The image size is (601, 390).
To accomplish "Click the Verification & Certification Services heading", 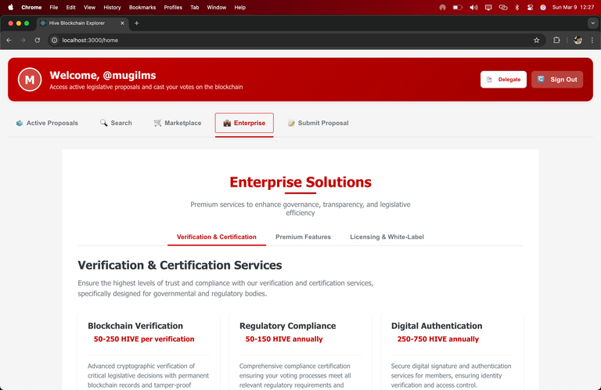I will click(180, 265).
